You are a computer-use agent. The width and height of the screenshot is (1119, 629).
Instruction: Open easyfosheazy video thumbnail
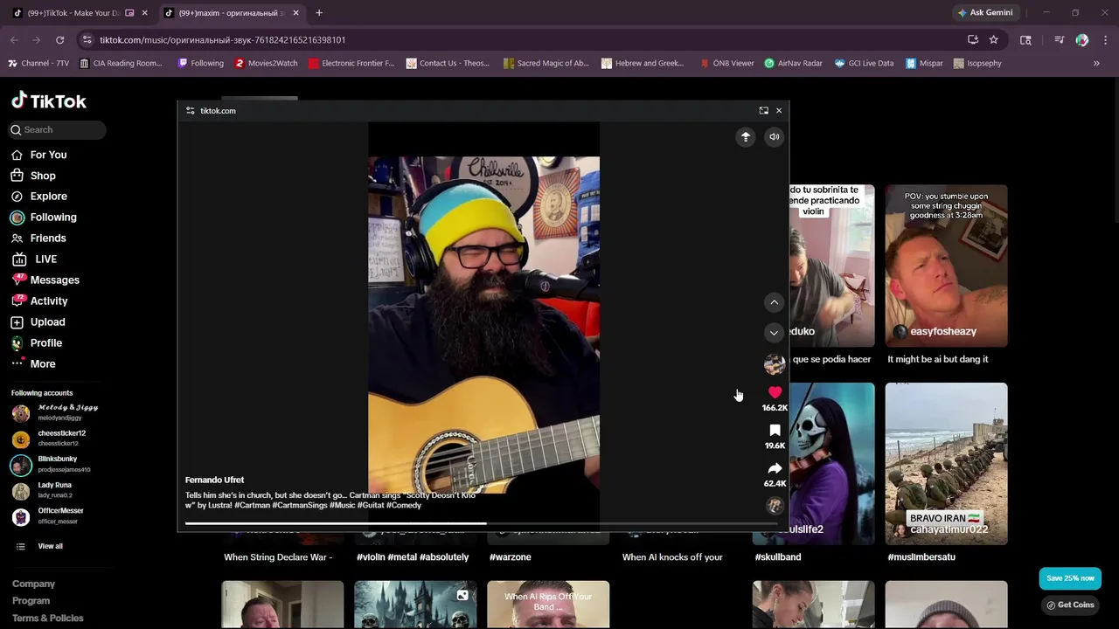click(x=946, y=266)
